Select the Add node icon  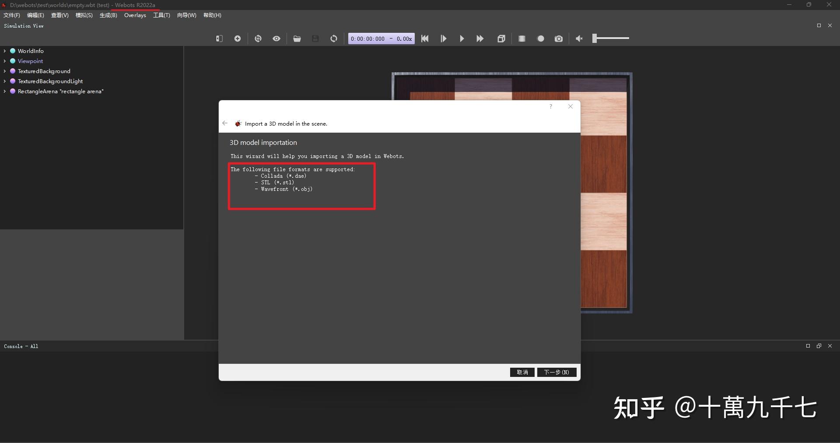click(238, 39)
